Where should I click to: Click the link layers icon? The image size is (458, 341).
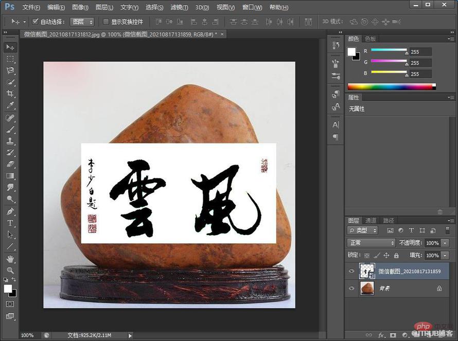(x=369, y=335)
